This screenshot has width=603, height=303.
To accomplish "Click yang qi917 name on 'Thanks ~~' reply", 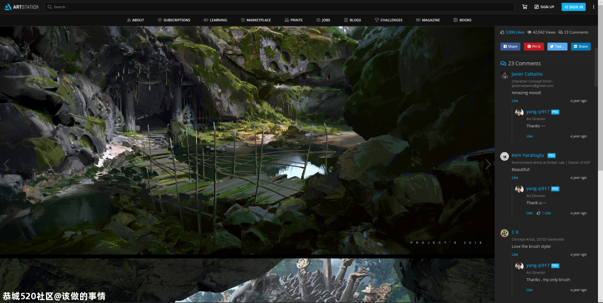I will [538, 112].
